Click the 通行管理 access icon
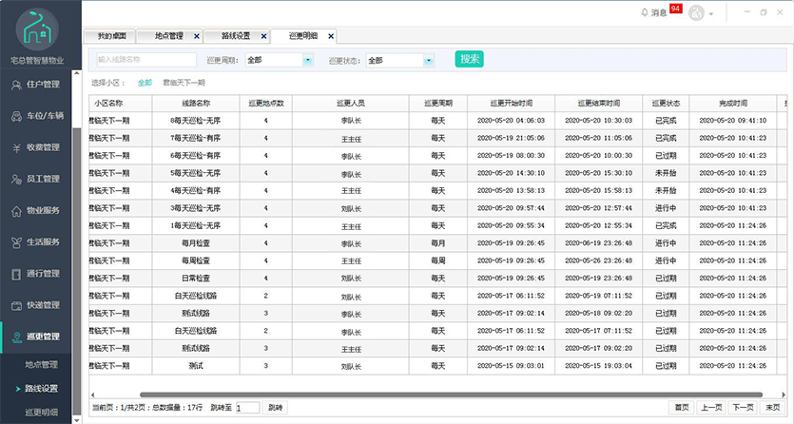Image resolution: width=794 pixels, height=424 pixels. tap(17, 274)
